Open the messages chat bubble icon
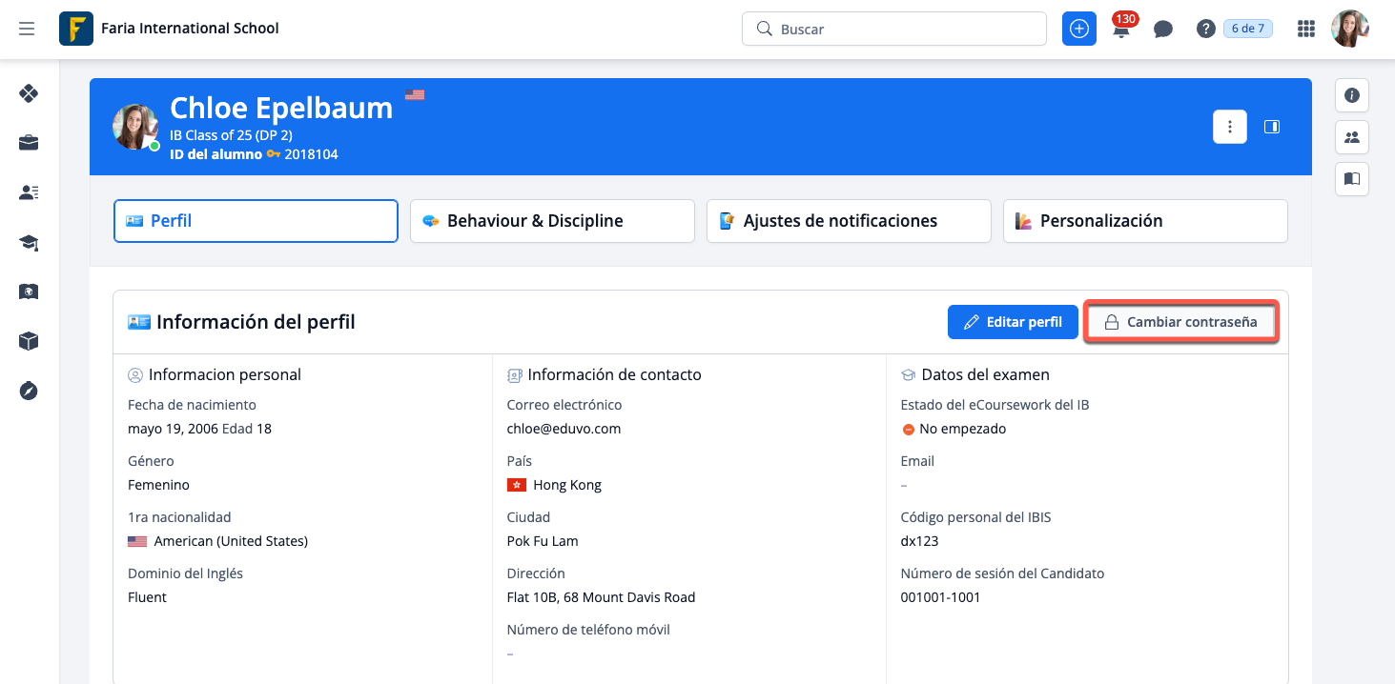 coord(1162,30)
